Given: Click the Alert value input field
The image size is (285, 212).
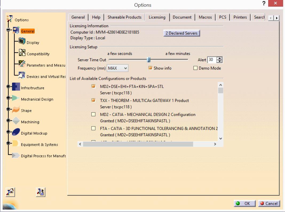Looking at the screenshot, I should 212,60.
